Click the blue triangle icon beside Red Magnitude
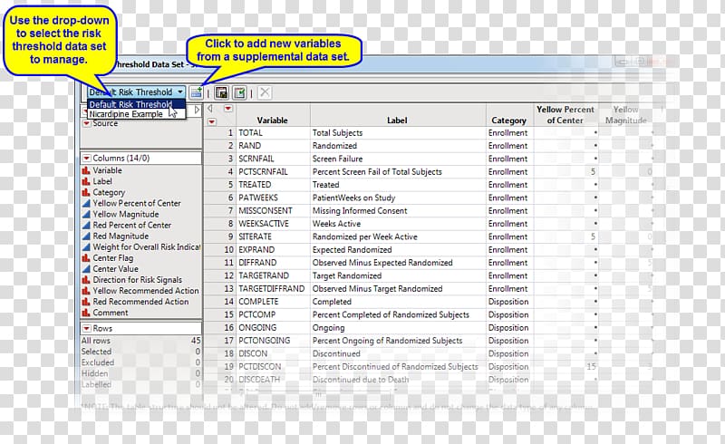The height and width of the screenshot is (444, 725). (86, 236)
